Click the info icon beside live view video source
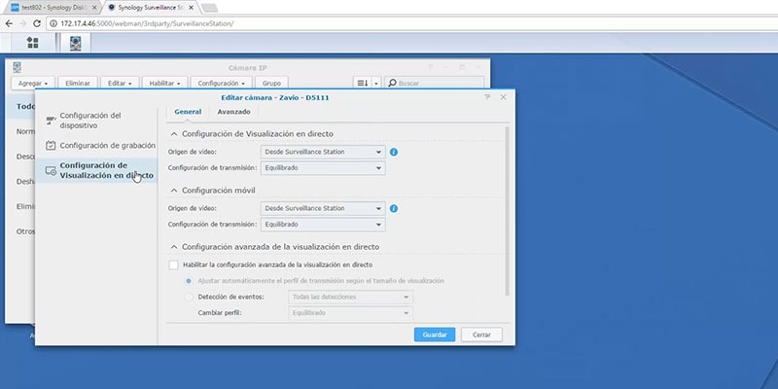 click(x=394, y=153)
